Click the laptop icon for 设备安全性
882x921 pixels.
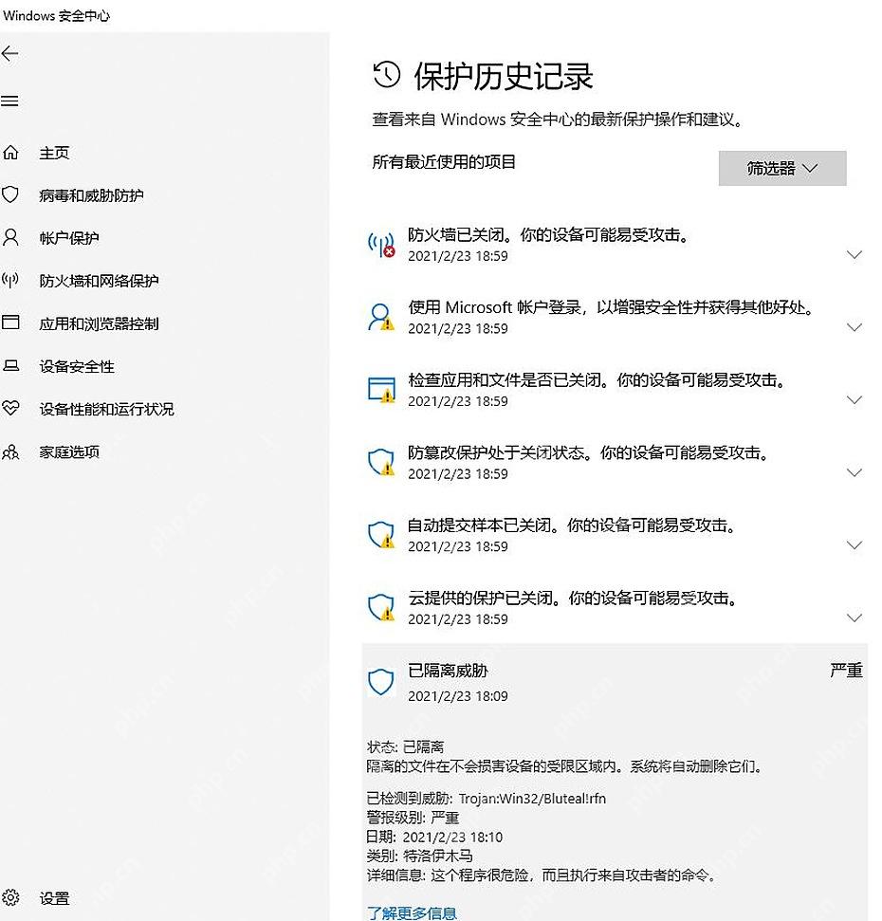(x=10, y=366)
